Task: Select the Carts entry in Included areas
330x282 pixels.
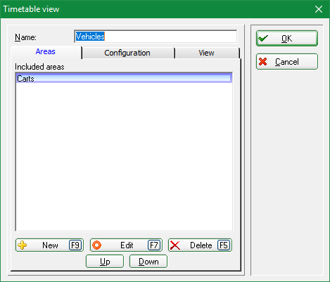Action: click(124, 78)
